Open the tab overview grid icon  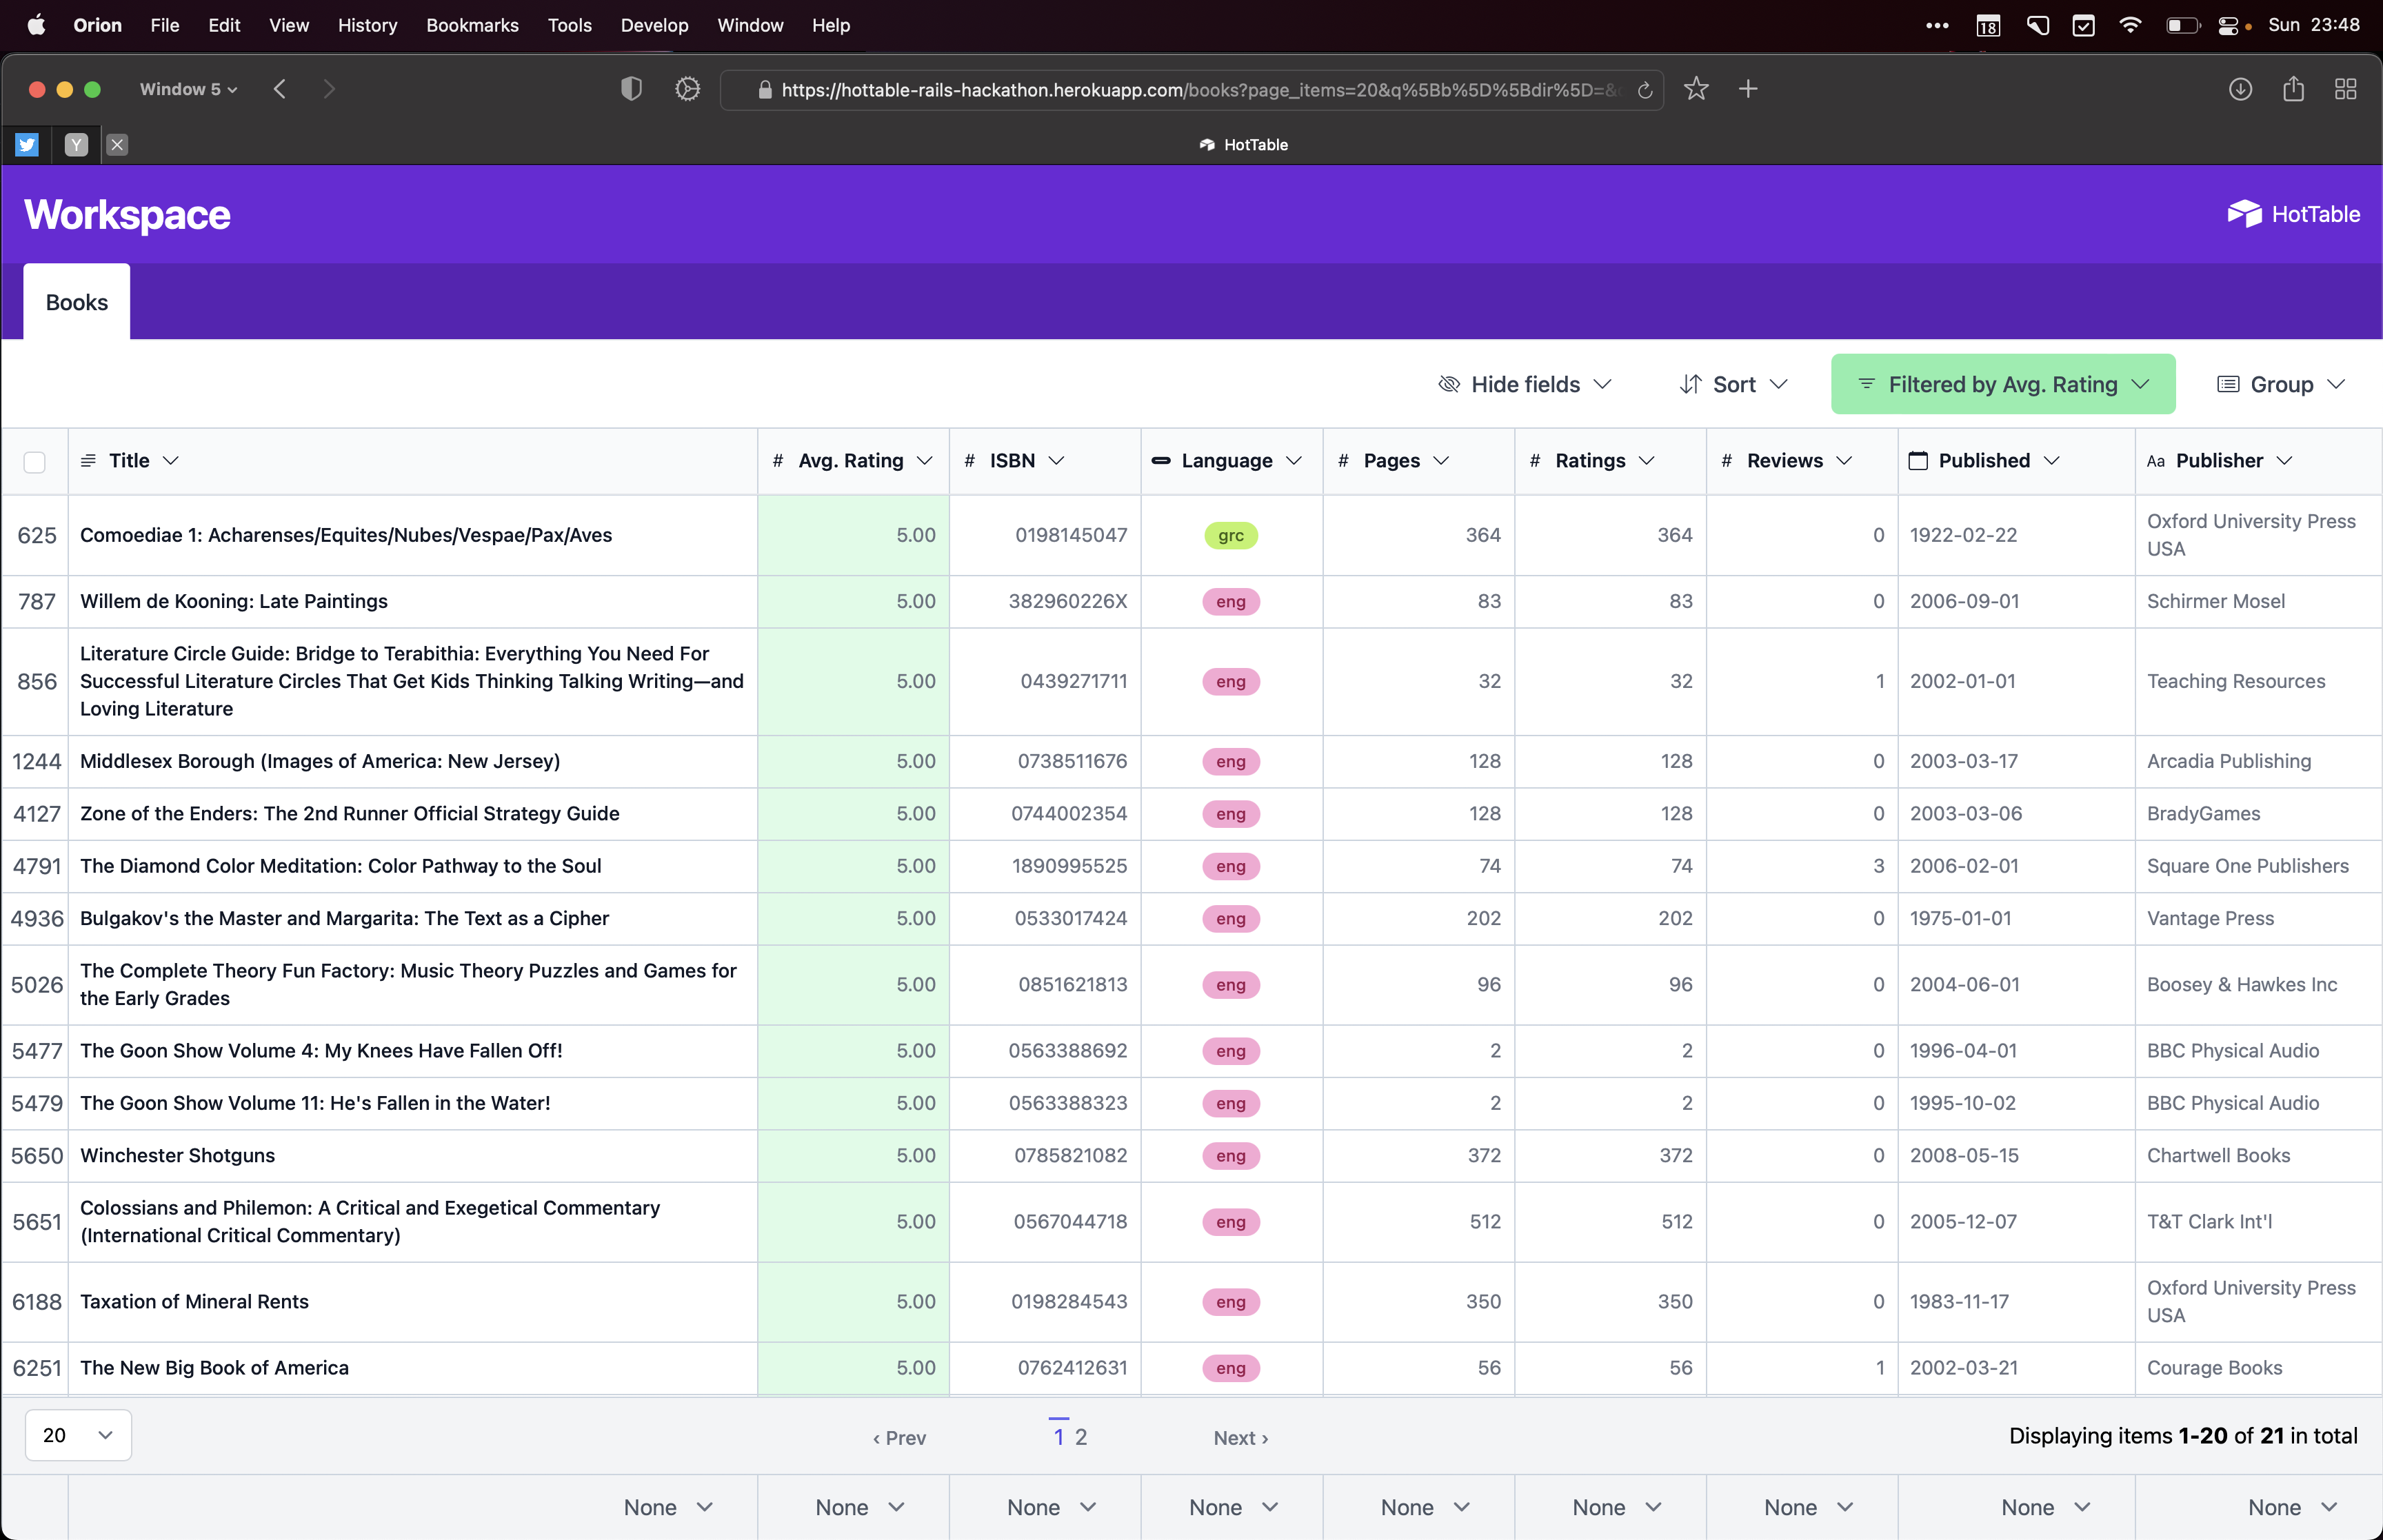[x=2345, y=89]
